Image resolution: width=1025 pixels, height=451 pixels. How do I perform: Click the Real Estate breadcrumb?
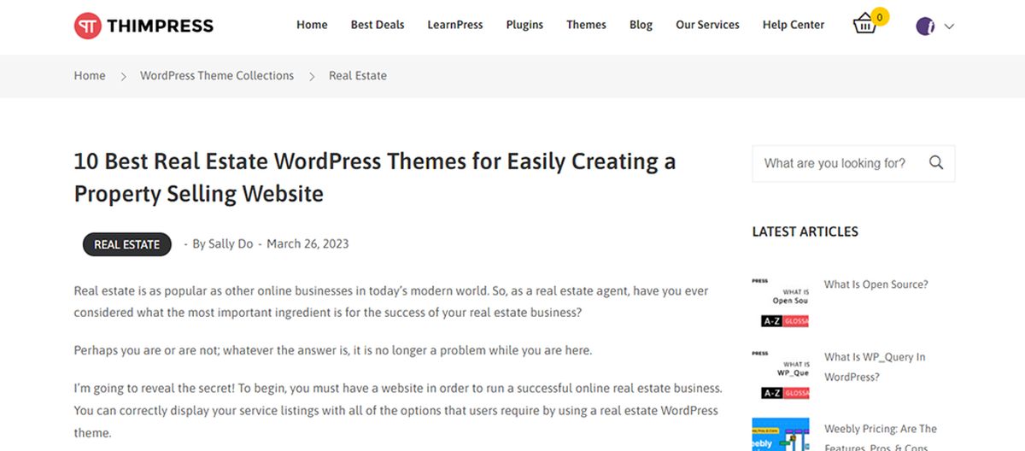point(358,75)
